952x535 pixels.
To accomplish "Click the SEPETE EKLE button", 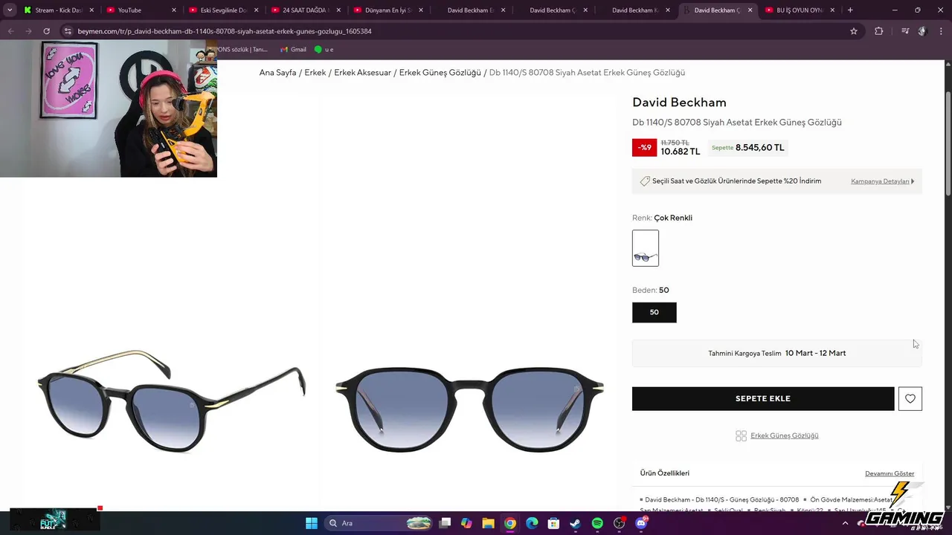I will tap(763, 398).
